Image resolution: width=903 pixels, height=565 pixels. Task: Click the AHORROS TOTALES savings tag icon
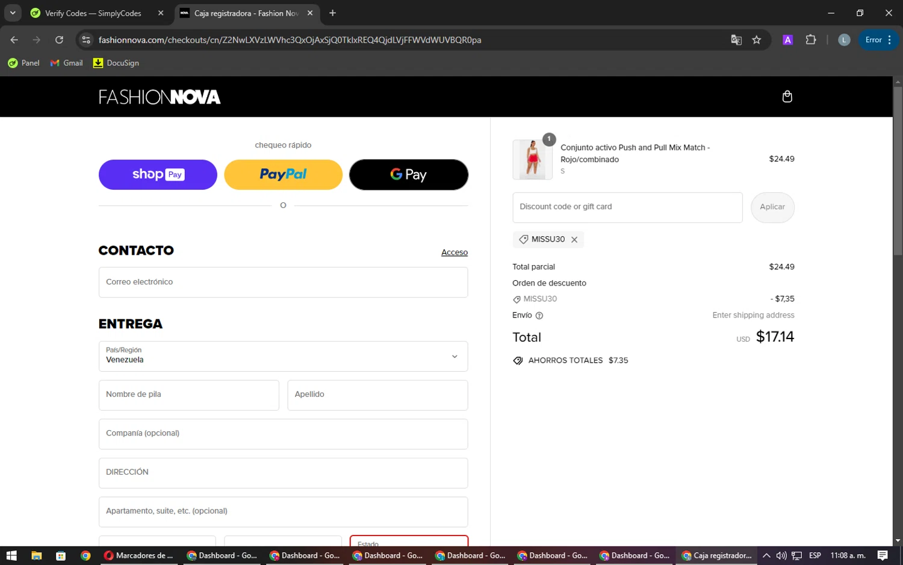point(518,361)
